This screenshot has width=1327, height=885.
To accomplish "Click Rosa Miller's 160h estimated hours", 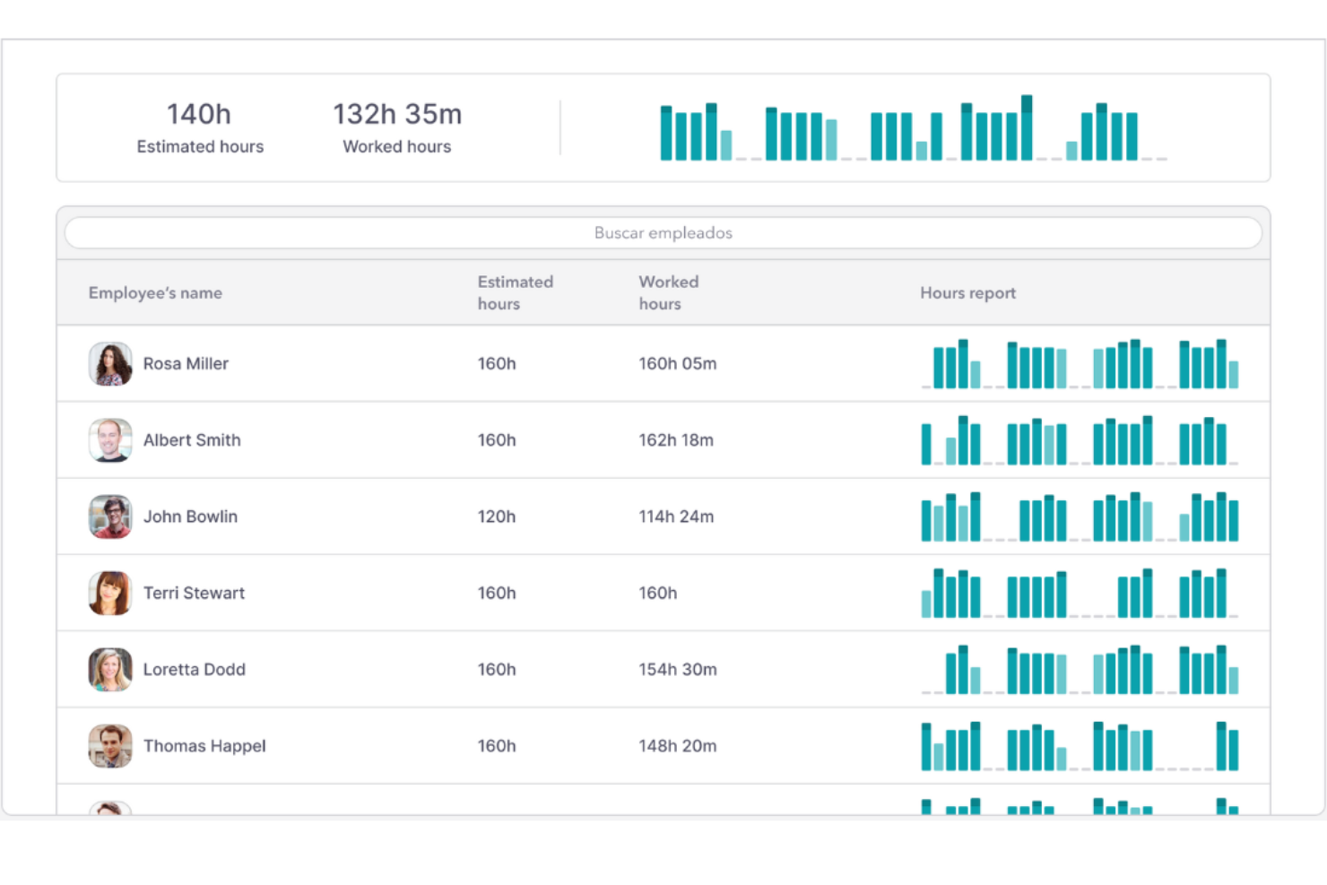I will (497, 364).
